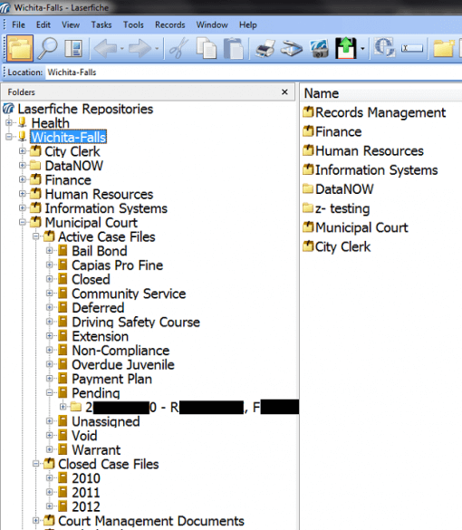Expand the Health repository node

(x=9, y=123)
